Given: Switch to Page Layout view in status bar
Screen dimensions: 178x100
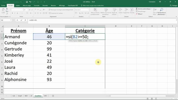Looking at the screenshot, I should pos(152,99).
